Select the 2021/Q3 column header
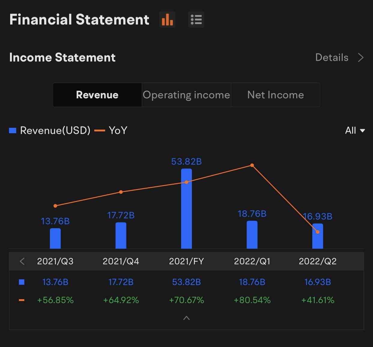Viewport: 373px width, 347px height. point(55,261)
